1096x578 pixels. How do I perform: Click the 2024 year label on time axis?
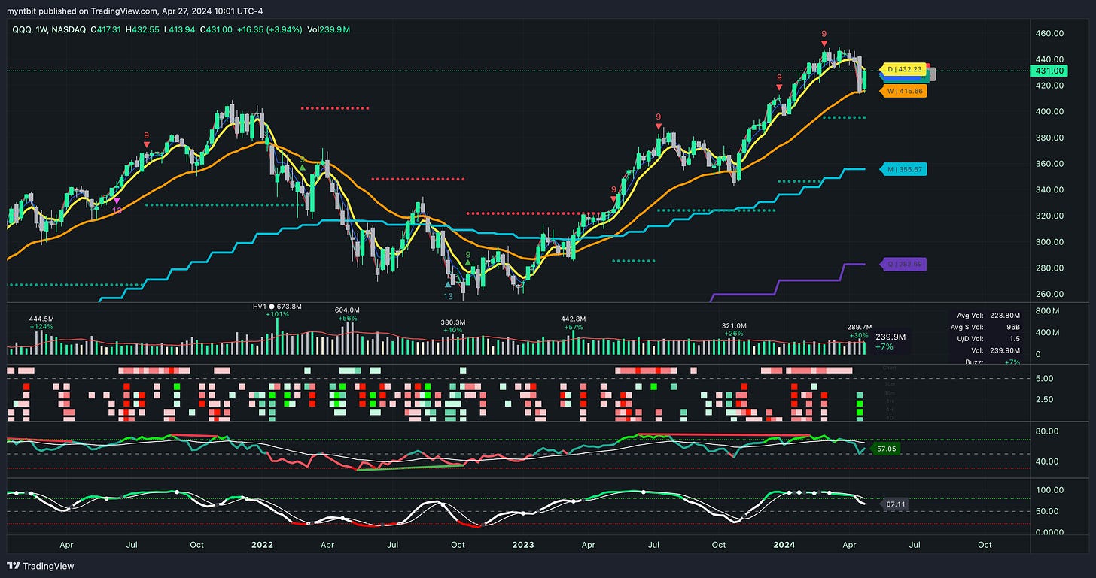[786, 544]
